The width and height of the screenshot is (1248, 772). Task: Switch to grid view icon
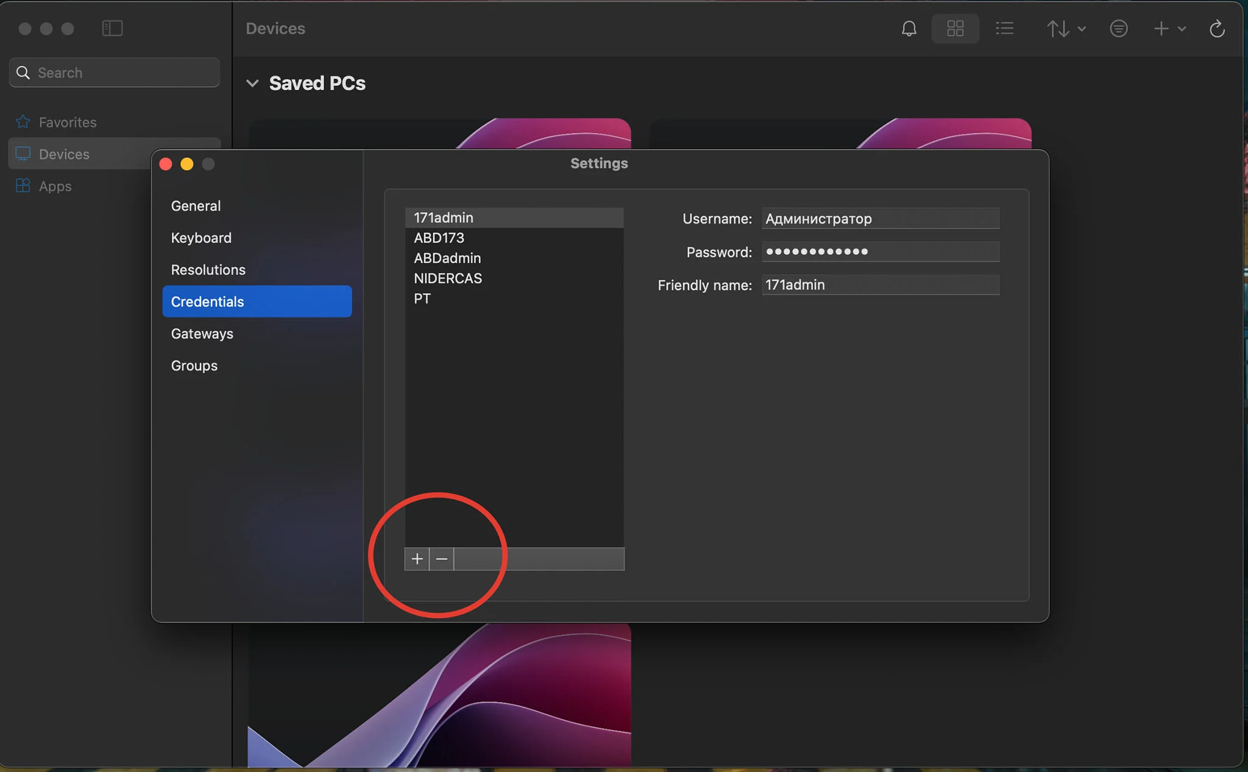click(x=955, y=29)
